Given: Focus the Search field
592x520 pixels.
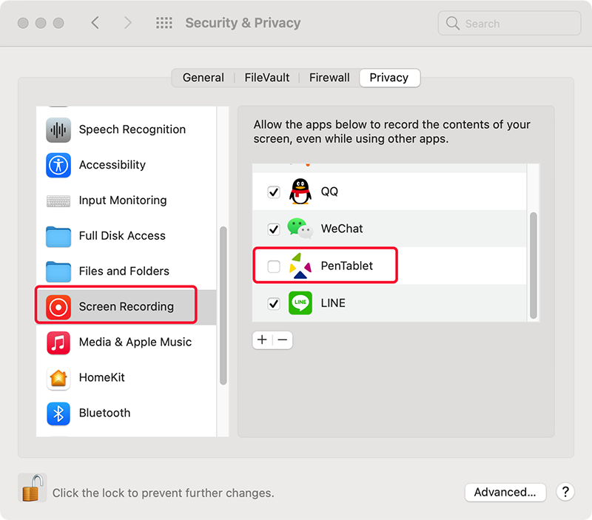Looking at the screenshot, I should (509, 23).
